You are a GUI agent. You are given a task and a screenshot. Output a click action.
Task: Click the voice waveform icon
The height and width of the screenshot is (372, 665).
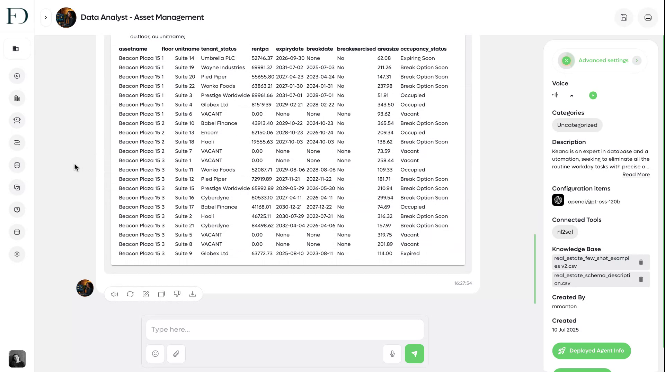pos(555,95)
